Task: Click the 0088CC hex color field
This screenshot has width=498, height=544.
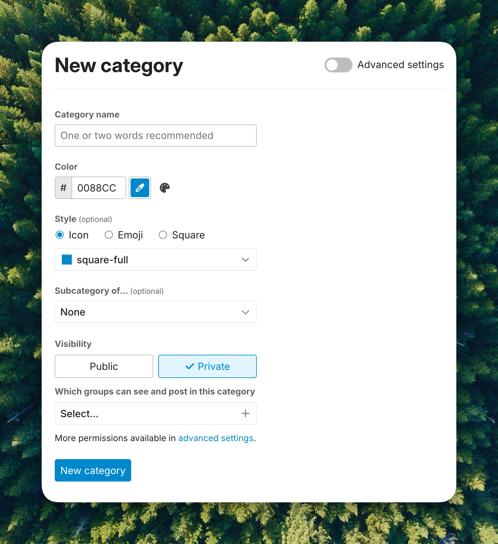Action: click(x=98, y=188)
